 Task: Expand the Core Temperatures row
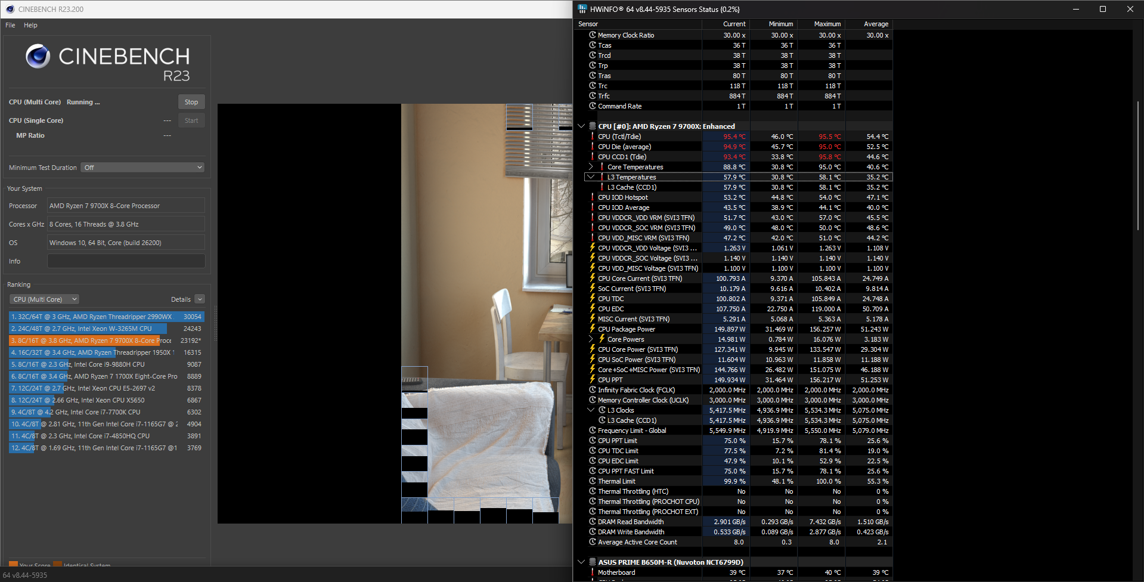click(591, 167)
